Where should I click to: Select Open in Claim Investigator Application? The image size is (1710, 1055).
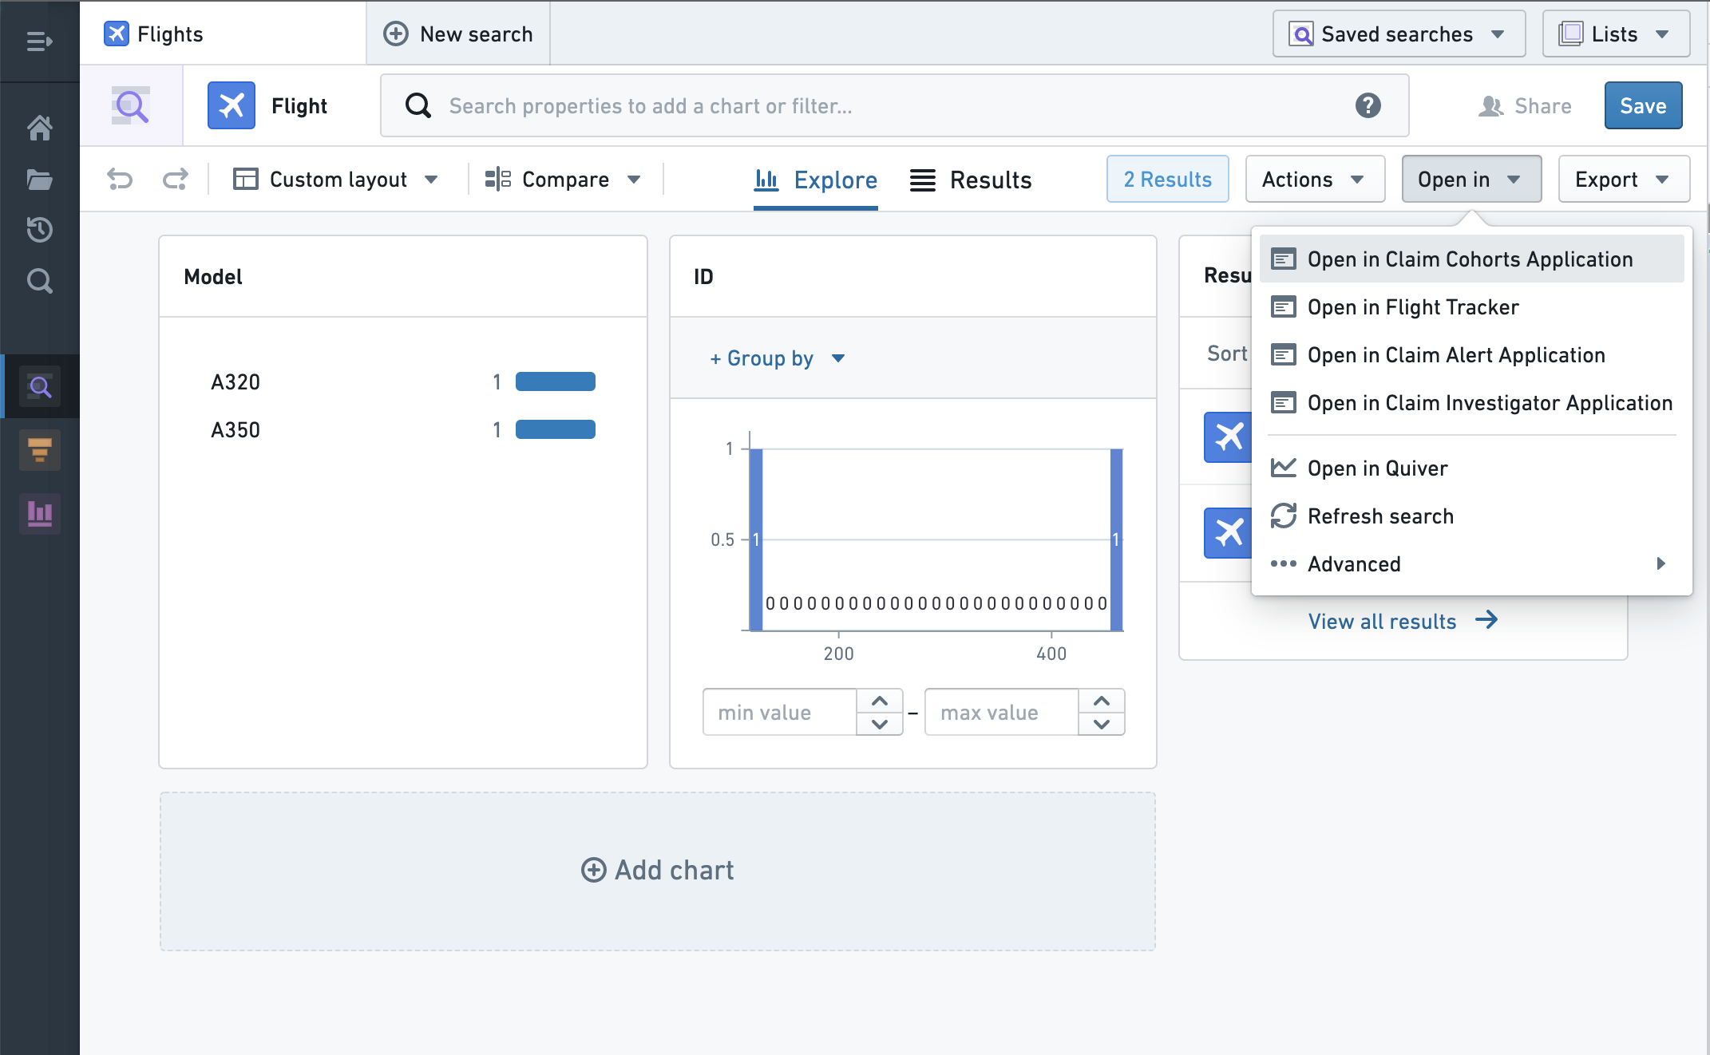[1471, 403]
